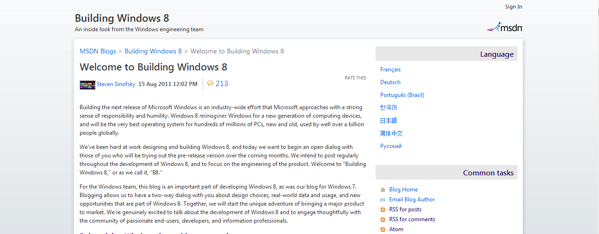
Task: Click the current page breadcrumb Welcome to Building Windows 8
Action: point(237,51)
